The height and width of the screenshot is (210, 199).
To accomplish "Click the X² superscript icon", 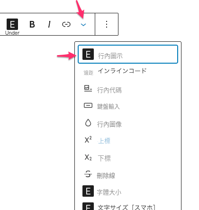I will point(88,140).
